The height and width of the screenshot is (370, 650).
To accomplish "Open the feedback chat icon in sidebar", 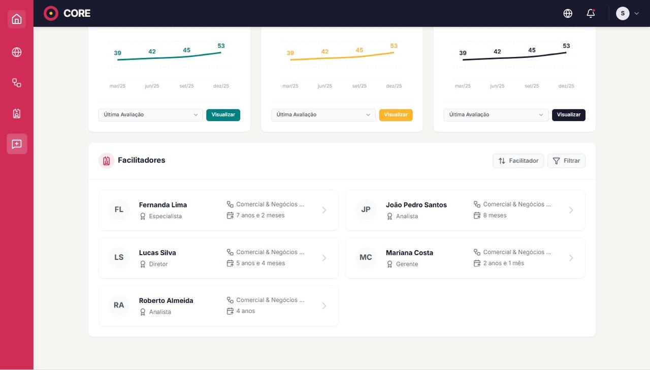I will pos(17,144).
